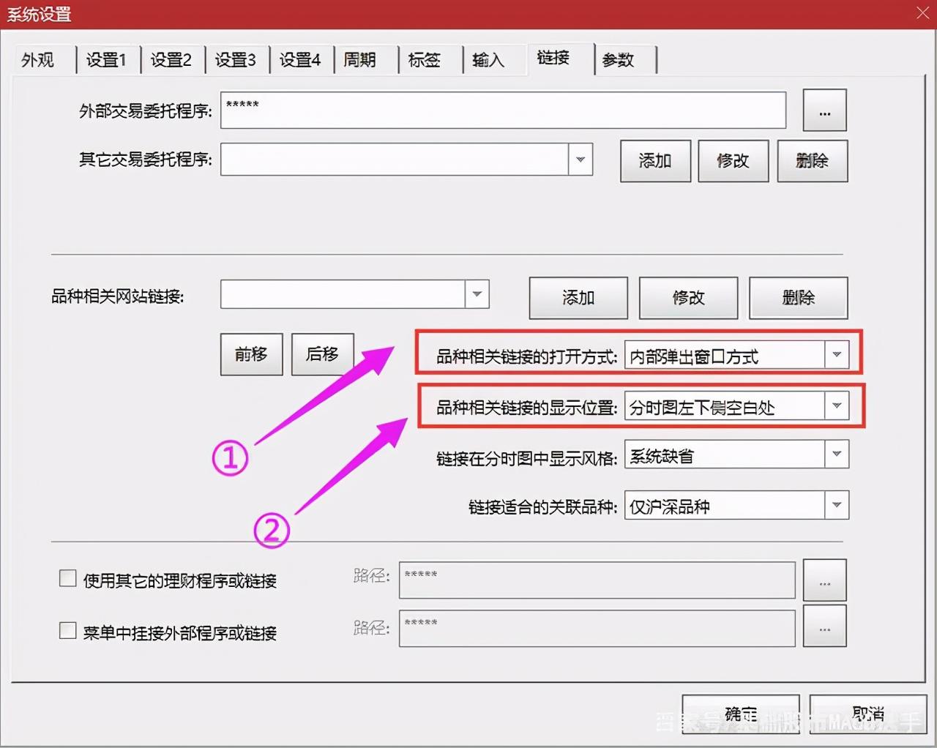Switch to the 参数 tab
The height and width of the screenshot is (748, 937).
(618, 60)
